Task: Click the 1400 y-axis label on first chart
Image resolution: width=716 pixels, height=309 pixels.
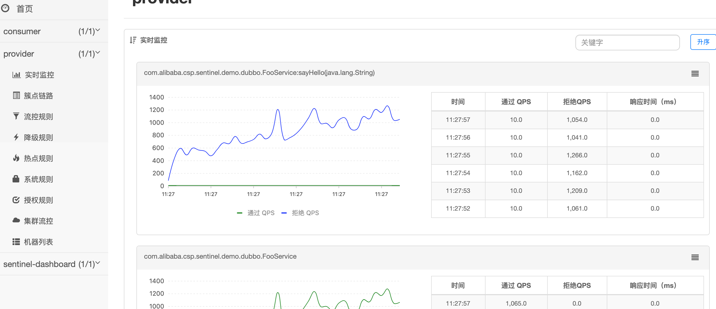Action: [157, 97]
